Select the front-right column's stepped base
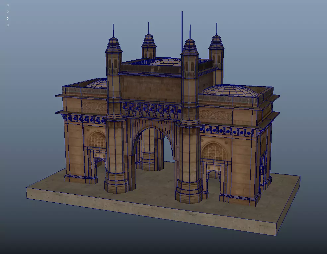This screenshot has height=254, width=327. [x=189, y=192]
